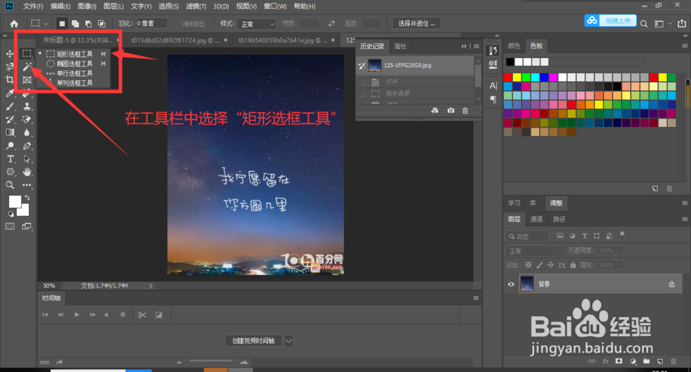Select the Hand tool

point(27,172)
